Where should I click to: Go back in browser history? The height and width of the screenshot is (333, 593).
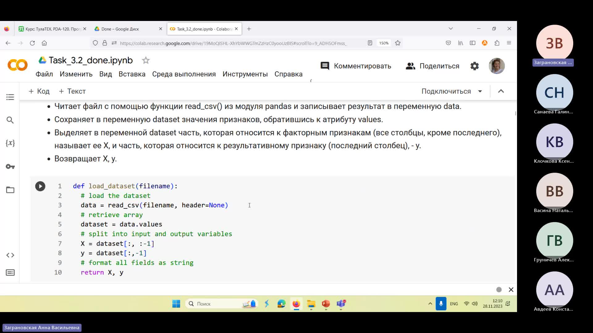(8, 43)
